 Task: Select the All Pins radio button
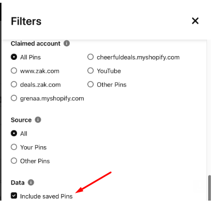pos(14,57)
